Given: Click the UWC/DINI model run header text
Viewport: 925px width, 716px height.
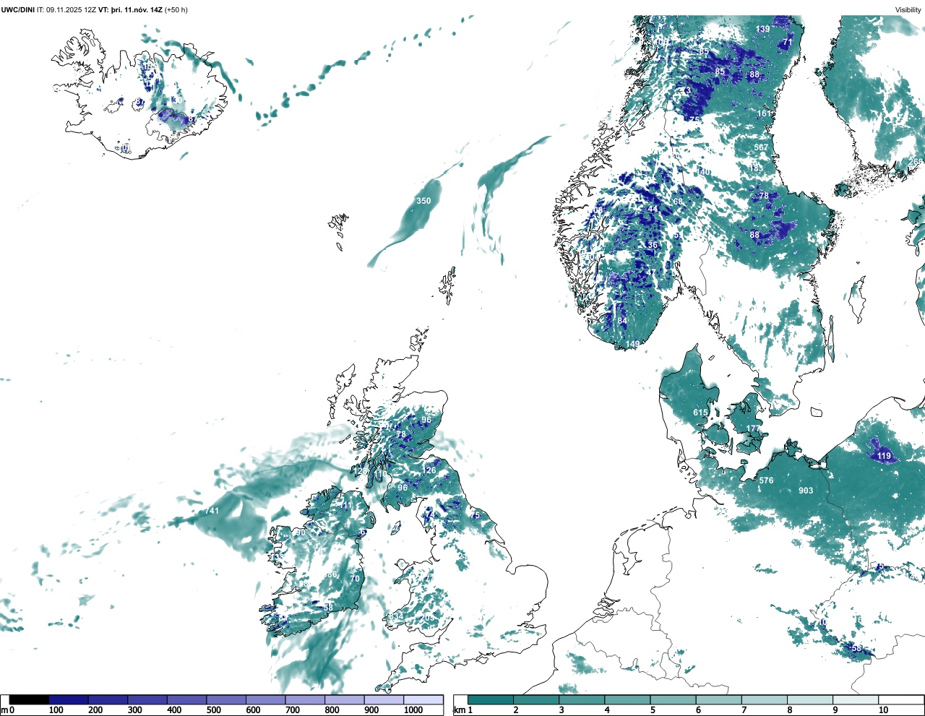Looking at the screenshot, I should tap(94, 10).
